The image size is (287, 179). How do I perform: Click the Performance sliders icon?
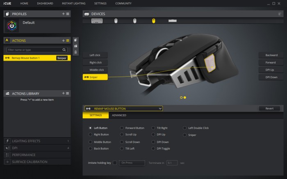[7, 155]
